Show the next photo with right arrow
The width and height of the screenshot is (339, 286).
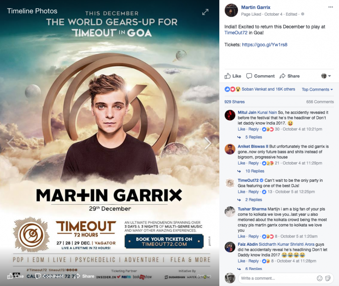(x=208, y=143)
